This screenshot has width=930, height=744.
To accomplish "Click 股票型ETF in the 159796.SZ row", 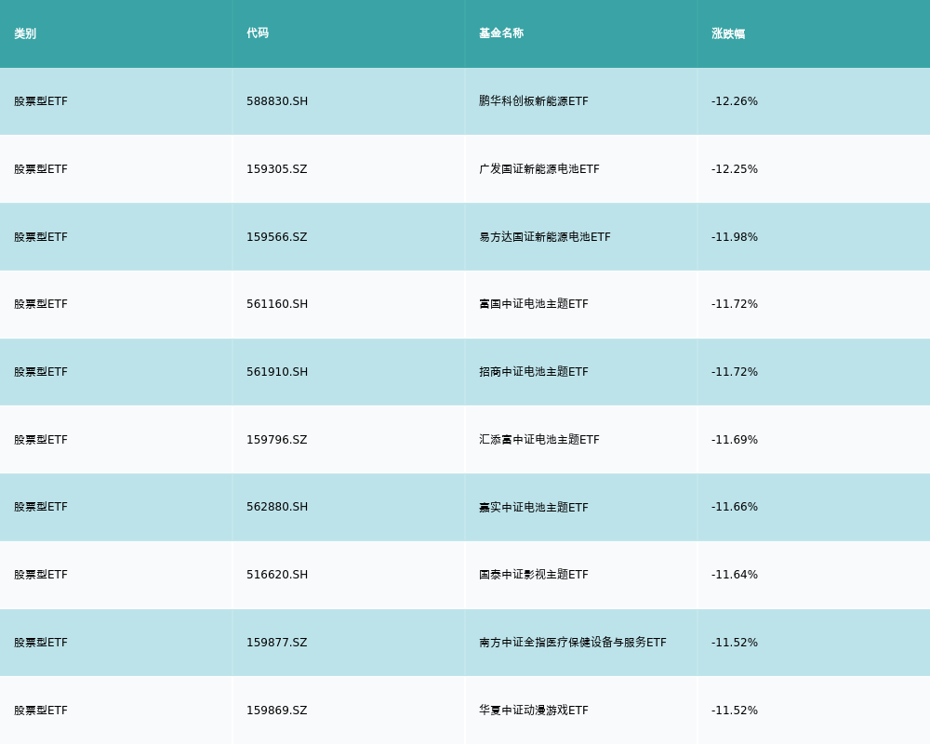I will pyautogui.click(x=41, y=440).
